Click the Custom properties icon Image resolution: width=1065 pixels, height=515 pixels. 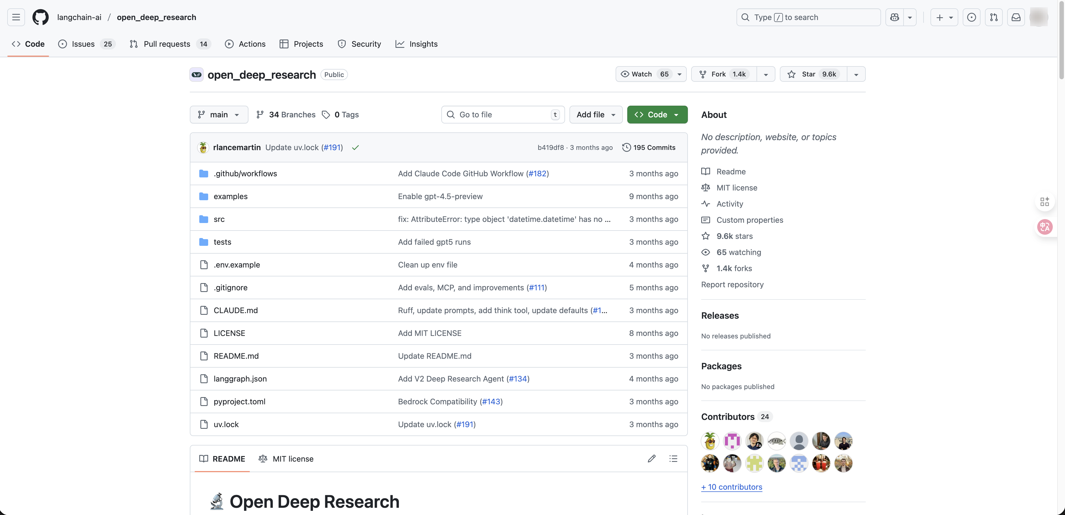(x=706, y=220)
